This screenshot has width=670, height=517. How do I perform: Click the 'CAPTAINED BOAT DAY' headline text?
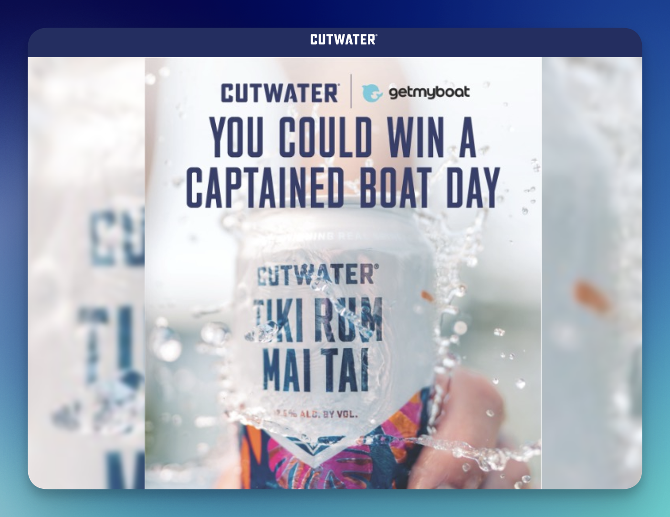(343, 187)
